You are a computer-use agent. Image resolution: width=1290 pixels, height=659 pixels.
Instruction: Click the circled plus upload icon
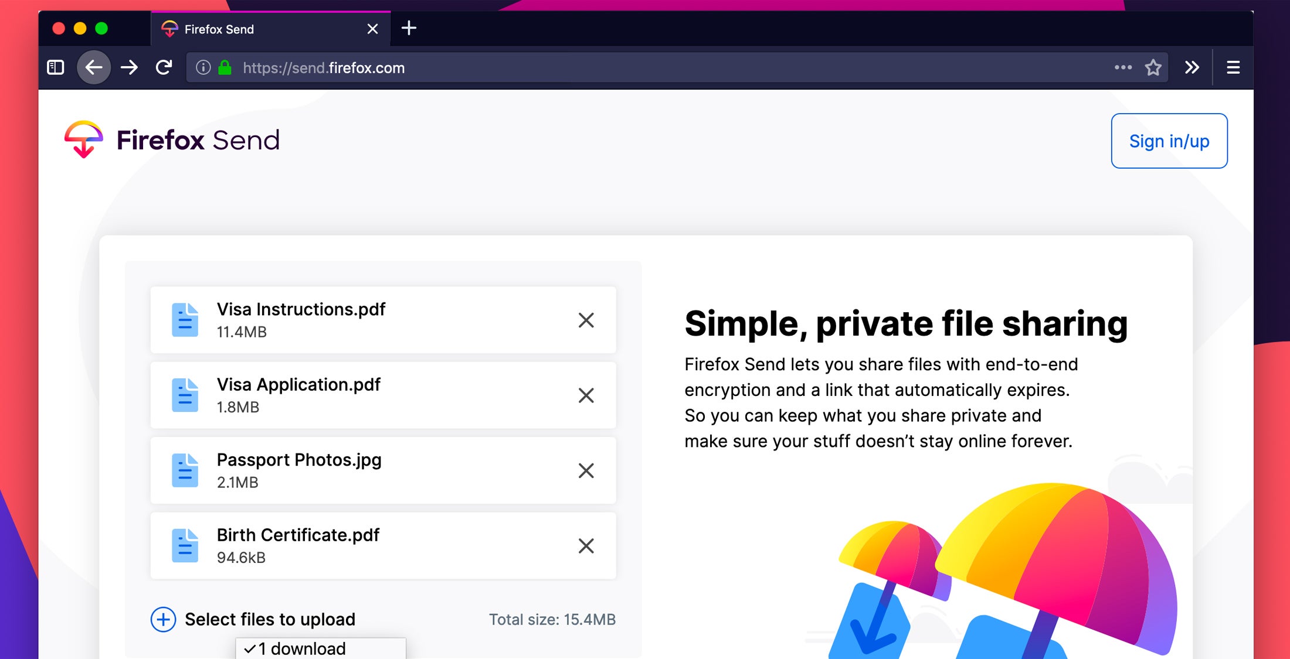[x=164, y=619]
